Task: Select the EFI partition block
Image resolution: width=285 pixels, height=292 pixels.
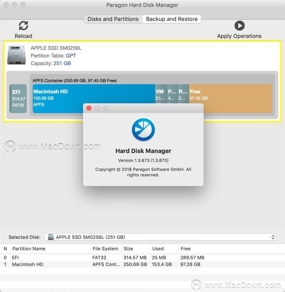Action: [18, 99]
